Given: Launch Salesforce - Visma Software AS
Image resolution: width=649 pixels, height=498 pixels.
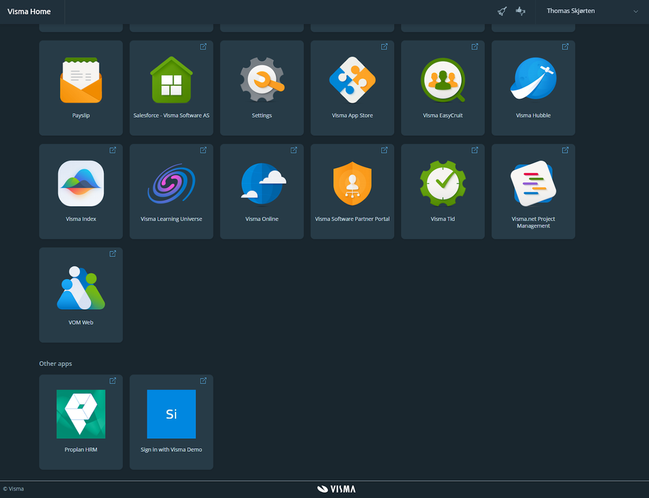Looking at the screenshot, I should 172,88.
